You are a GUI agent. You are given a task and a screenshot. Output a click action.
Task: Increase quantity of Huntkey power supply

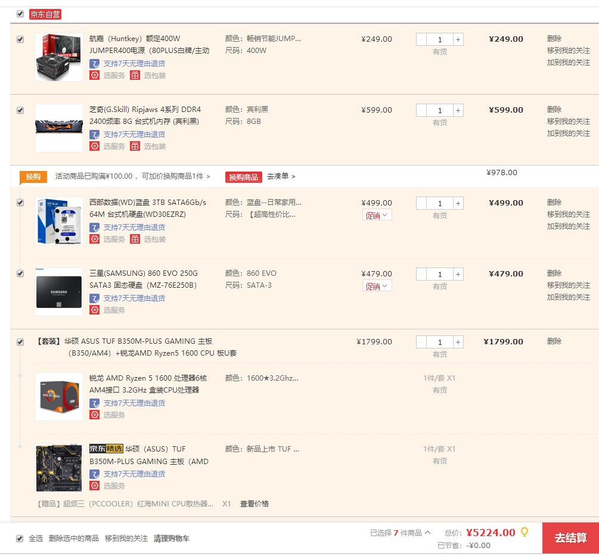click(458, 39)
